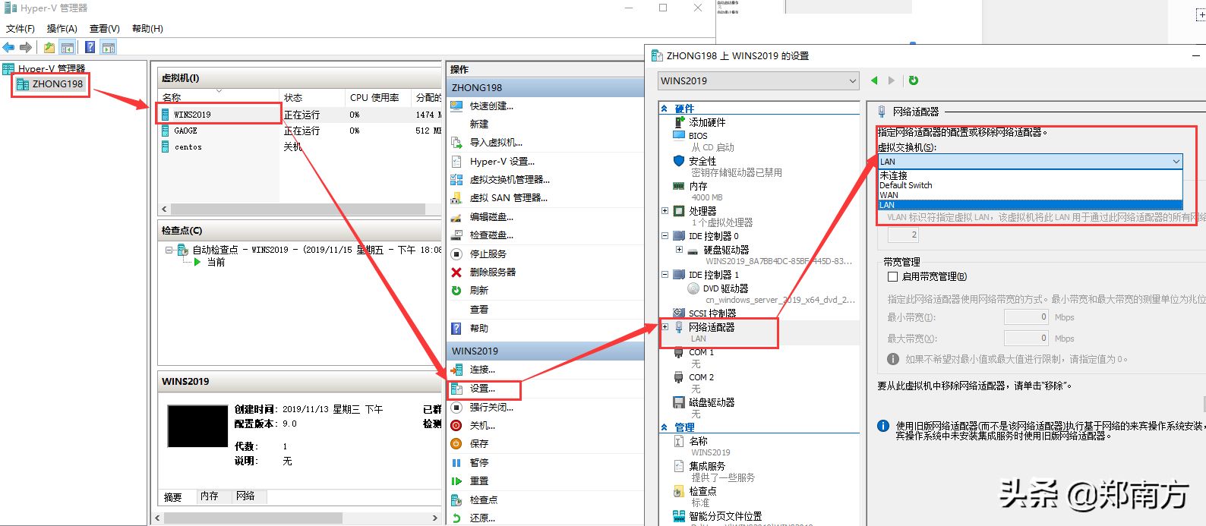Switch to the 内存 tab

(210, 496)
